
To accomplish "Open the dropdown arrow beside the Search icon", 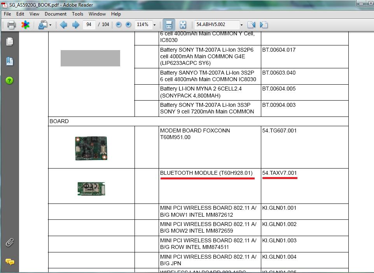I will click(50, 25).
